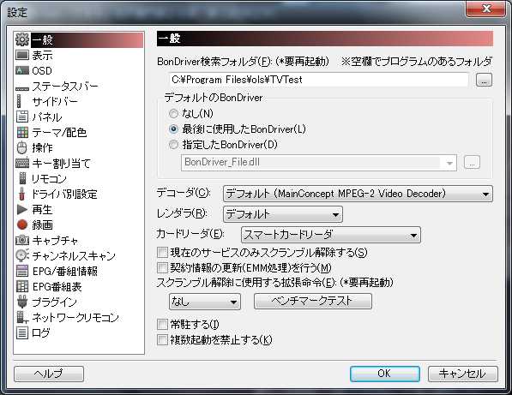Browse for BonDriver search folder
Viewport: 512px width, 395px height.
(x=484, y=80)
